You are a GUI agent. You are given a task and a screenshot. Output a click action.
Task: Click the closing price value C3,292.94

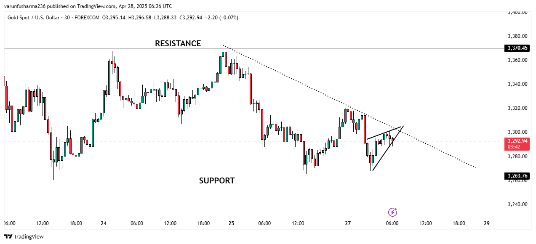(x=191, y=18)
